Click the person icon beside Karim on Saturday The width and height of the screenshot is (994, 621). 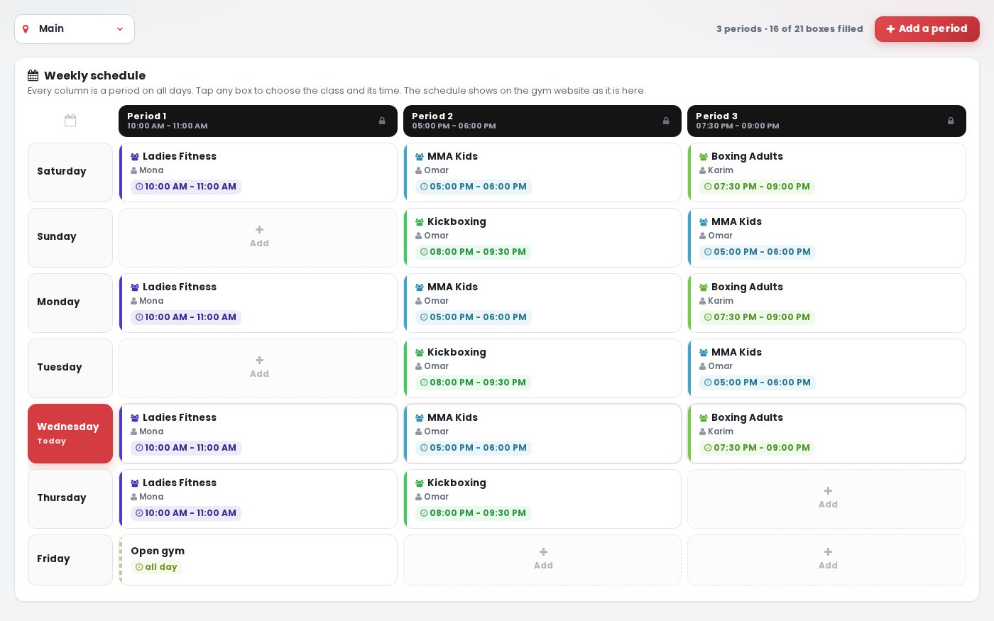coord(702,170)
